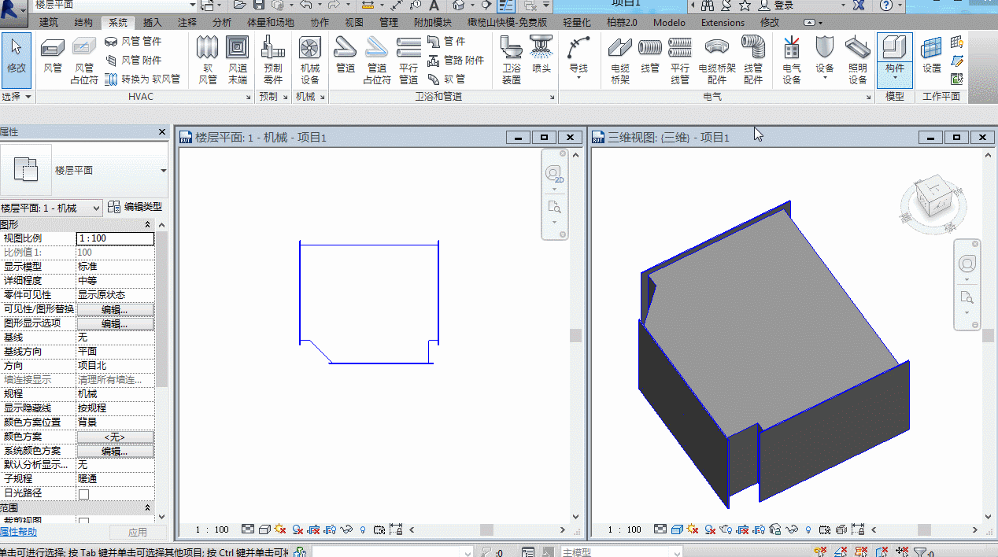Collapse the 范围 properties section
Viewport: 998px width, 557px height.
[x=148, y=508]
